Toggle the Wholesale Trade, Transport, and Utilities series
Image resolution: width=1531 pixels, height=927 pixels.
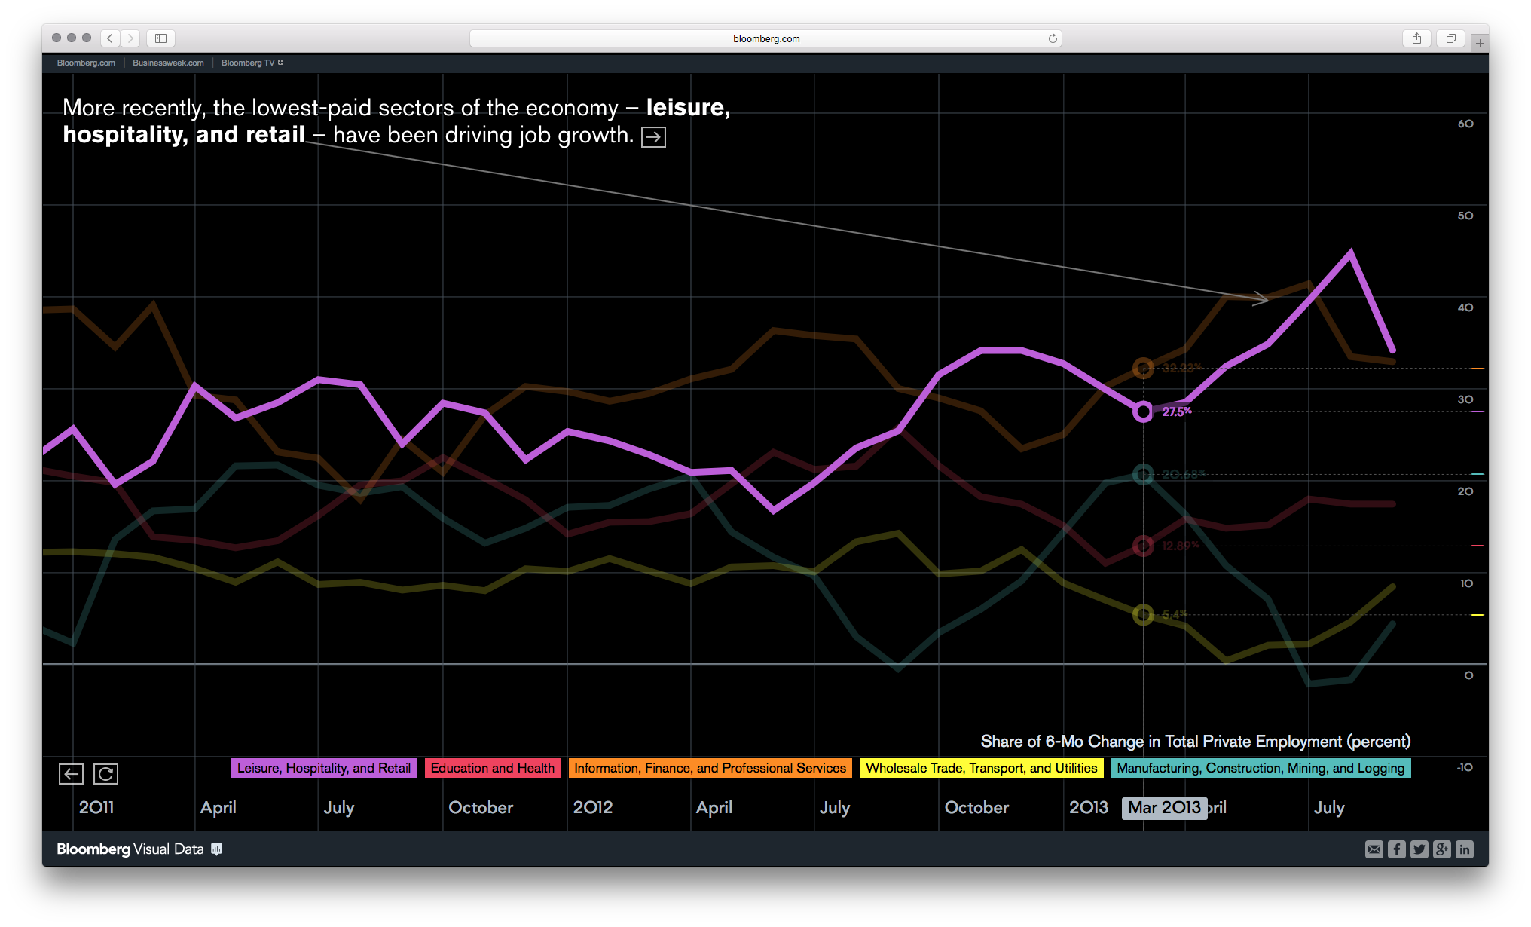pos(981,768)
